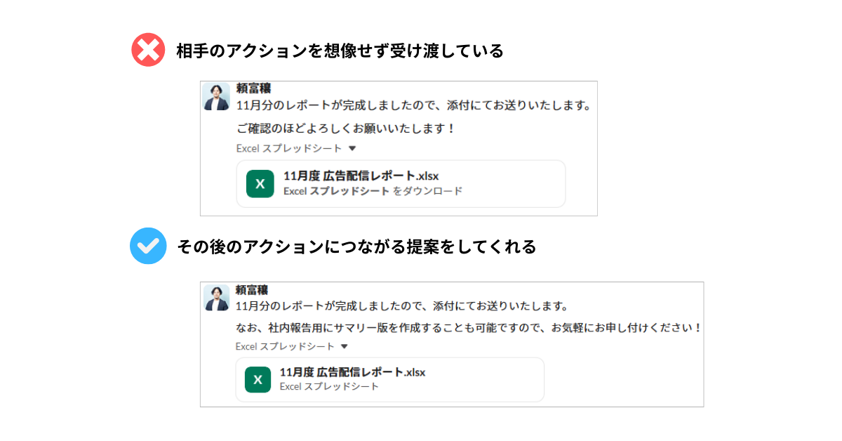Viewport: 842px width, 441px height.
Task: Collapse the second message's Excel スプレッドシート caret
Action: click(344, 346)
